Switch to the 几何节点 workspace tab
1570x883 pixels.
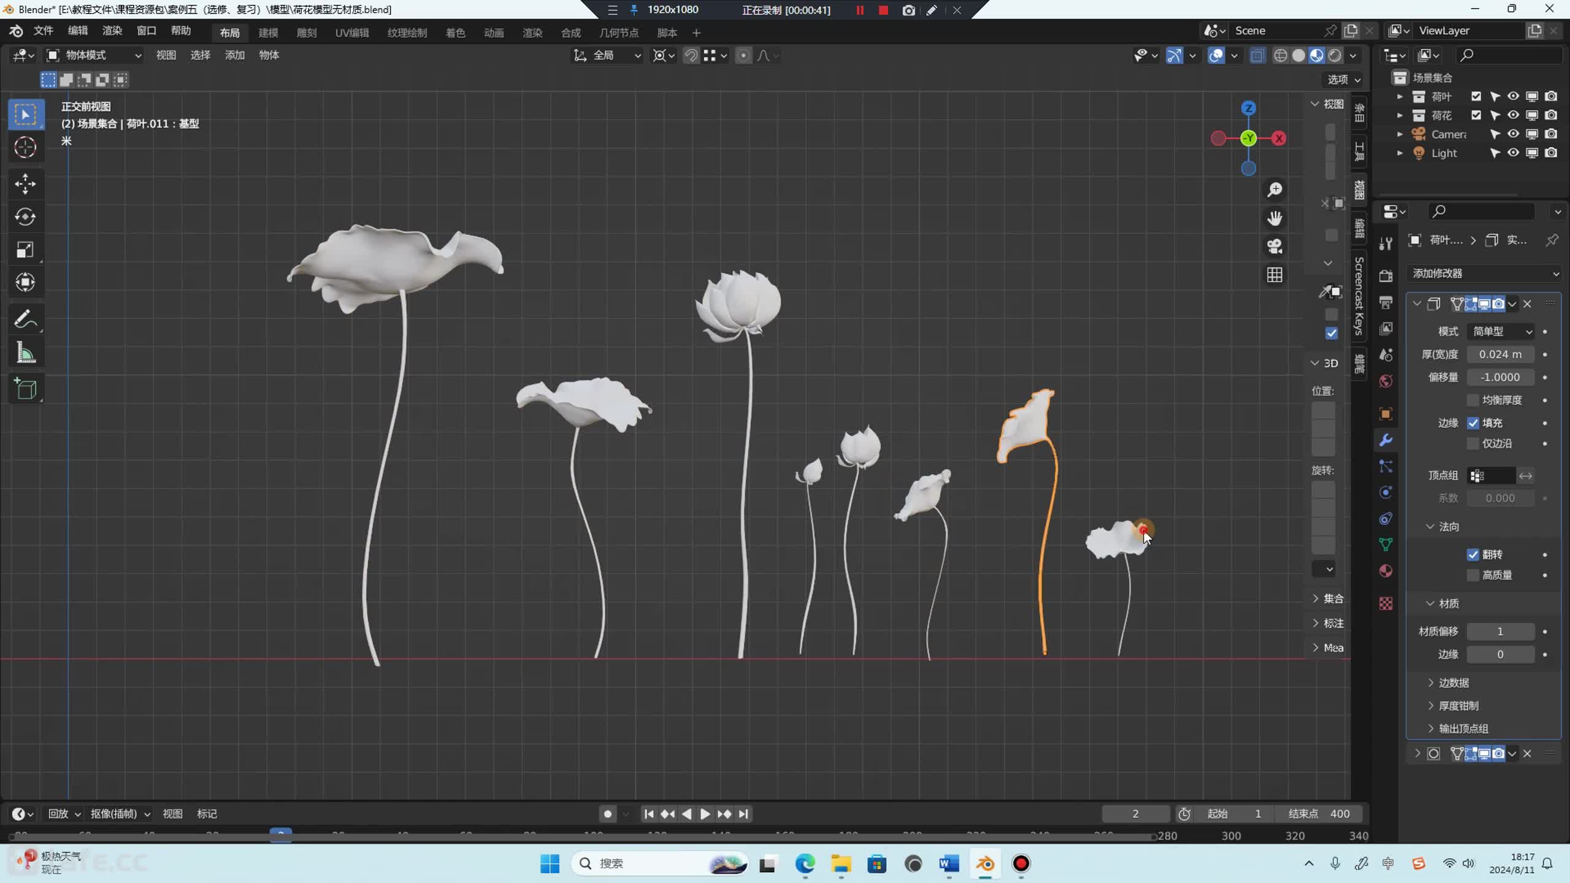[x=619, y=32]
